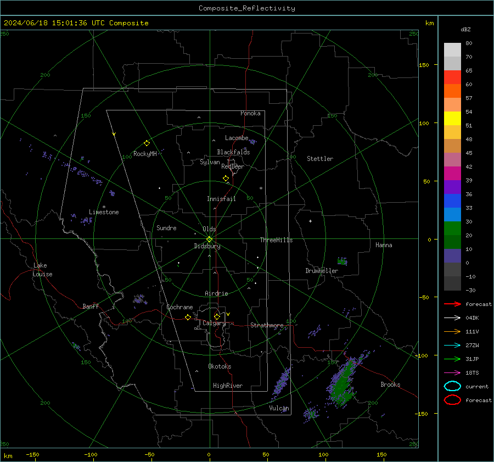Click the yellow diamond marker near Cochrane

188,317
